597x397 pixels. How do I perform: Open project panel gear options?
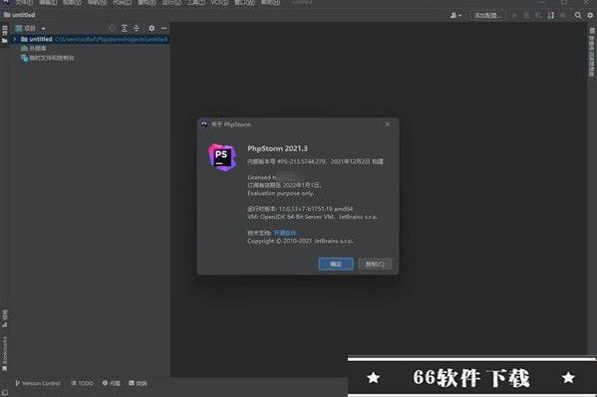point(151,29)
